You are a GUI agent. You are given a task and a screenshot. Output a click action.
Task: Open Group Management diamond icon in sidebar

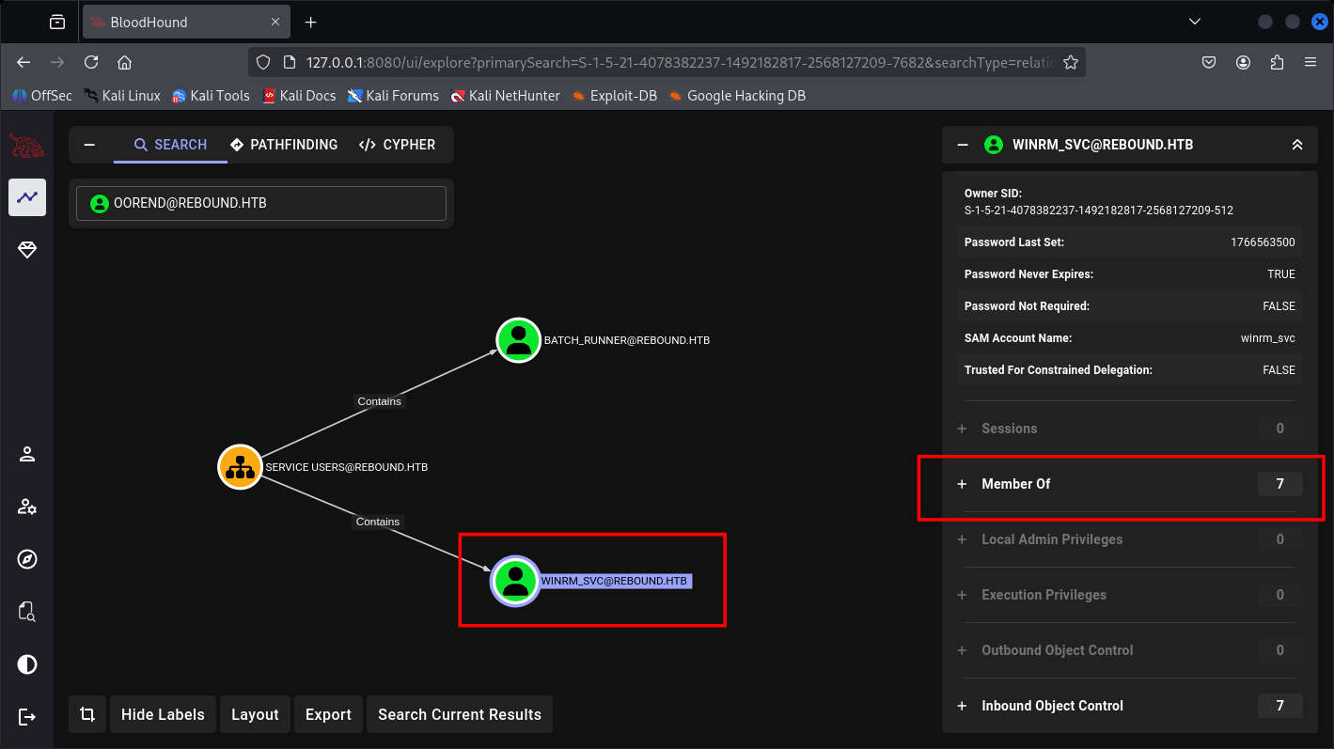click(27, 250)
